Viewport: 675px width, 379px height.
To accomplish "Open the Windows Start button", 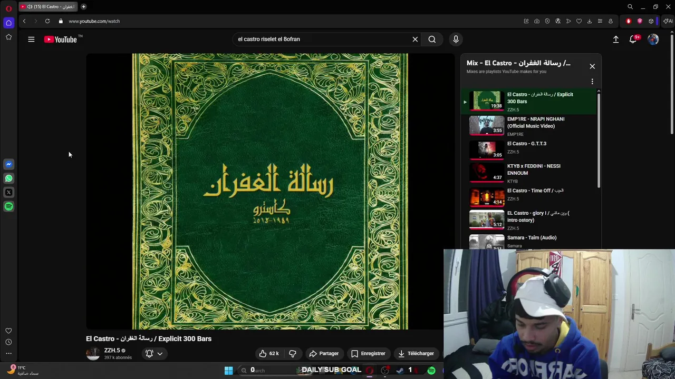I will (x=228, y=371).
